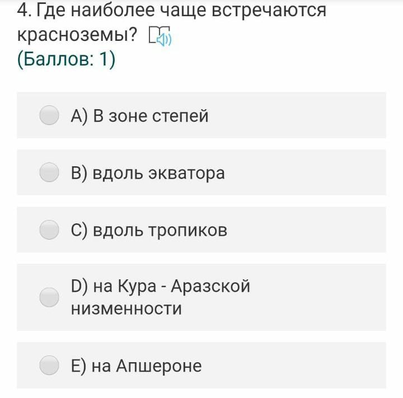Click answer text 'C) вдоль тропиков'
403x398 pixels.
click(x=149, y=230)
